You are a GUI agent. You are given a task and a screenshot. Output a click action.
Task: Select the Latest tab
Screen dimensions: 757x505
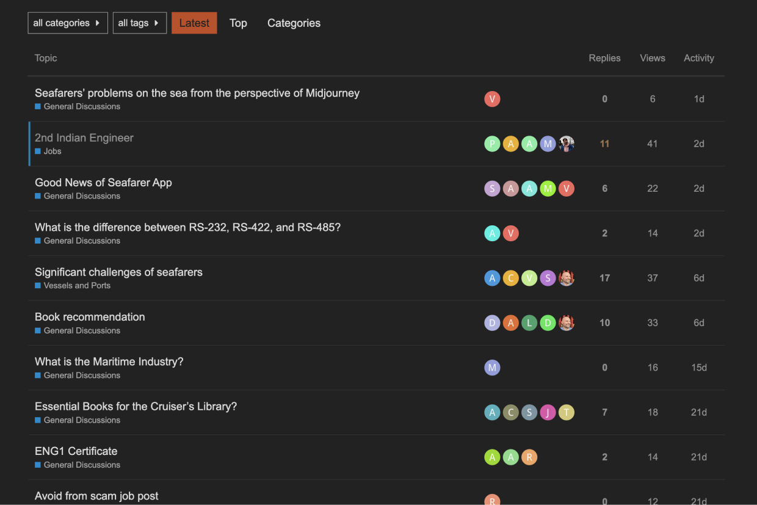[194, 23]
